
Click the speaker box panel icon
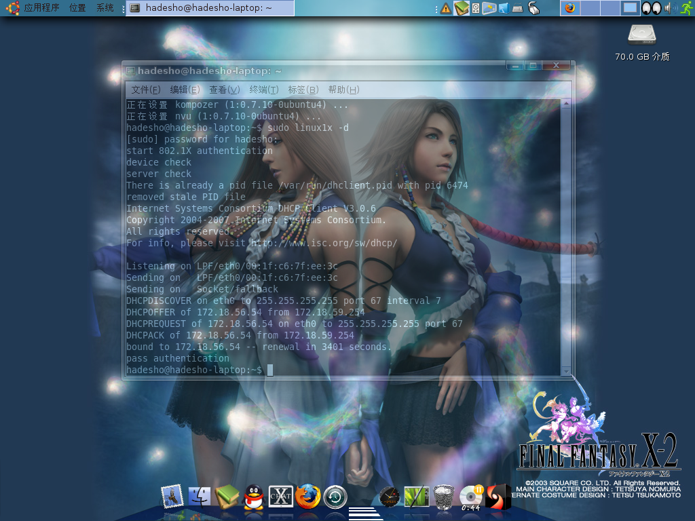click(x=476, y=8)
